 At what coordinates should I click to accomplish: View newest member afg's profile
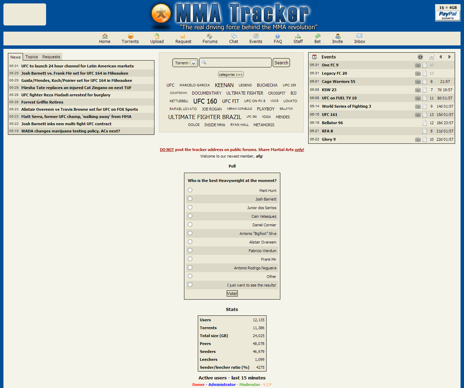click(x=259, y=156)
